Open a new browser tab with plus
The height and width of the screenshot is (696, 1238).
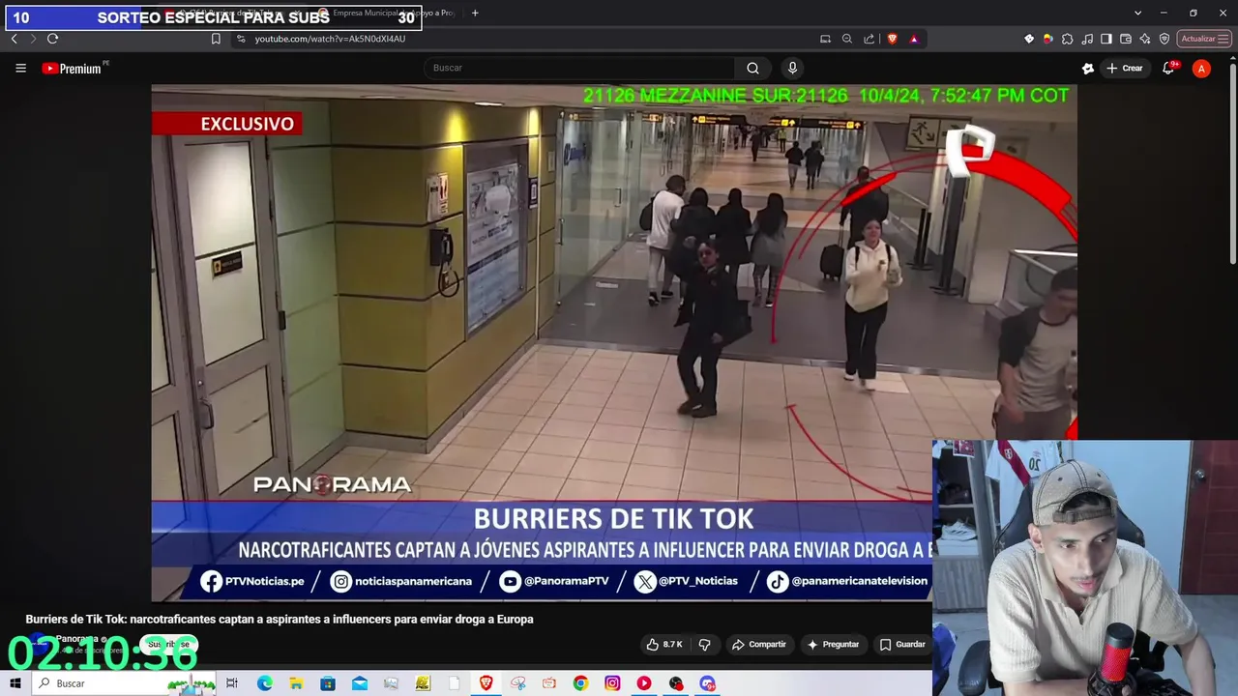point(475,13)
